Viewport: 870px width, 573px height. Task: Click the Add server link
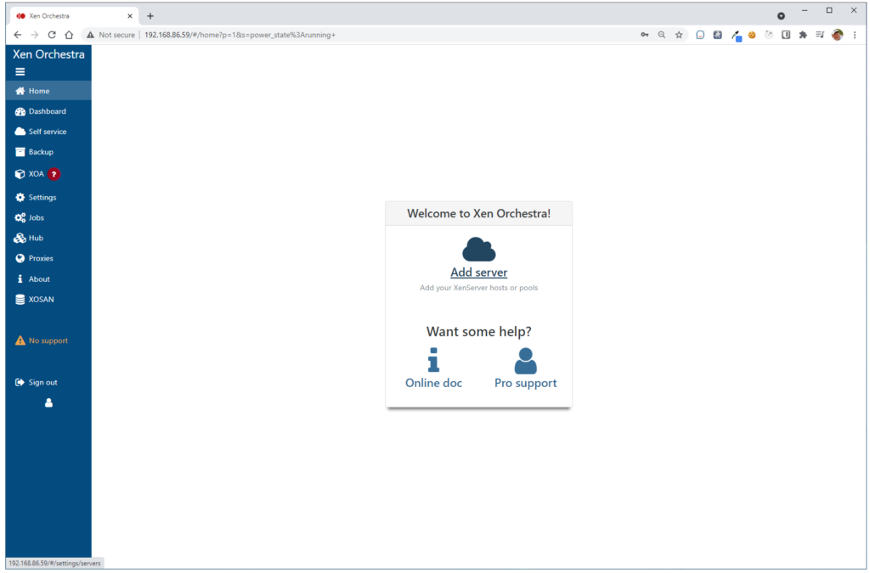[478, 272]
